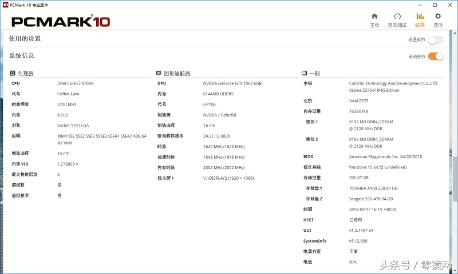Select the memory value 6144MB GDDR5
458x274 pixels.
point(218,94)
